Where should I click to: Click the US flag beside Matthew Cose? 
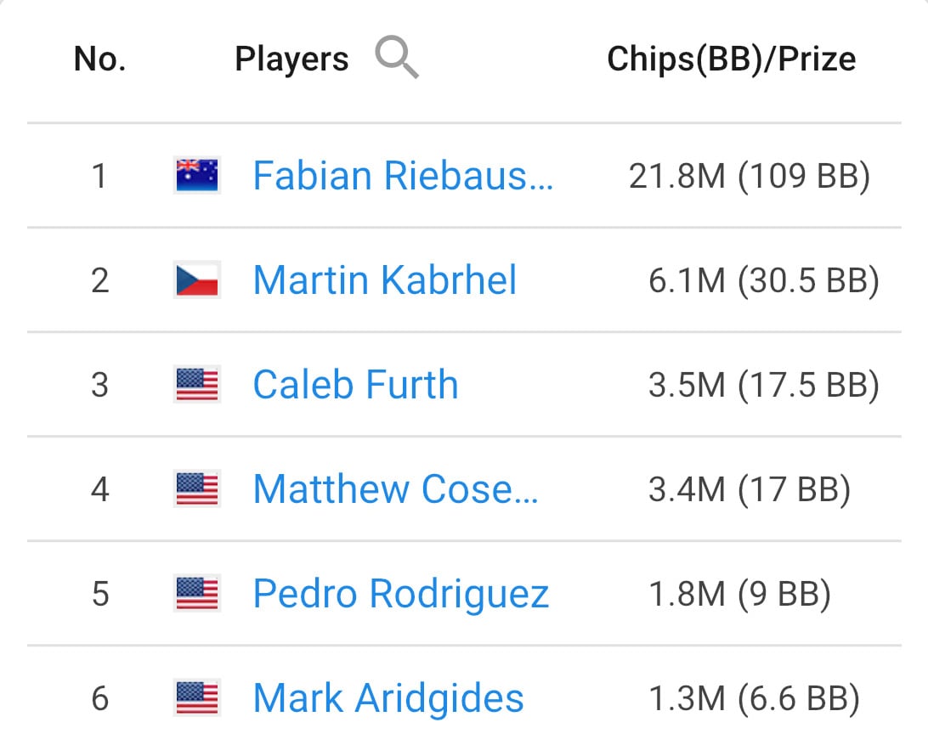196,489
